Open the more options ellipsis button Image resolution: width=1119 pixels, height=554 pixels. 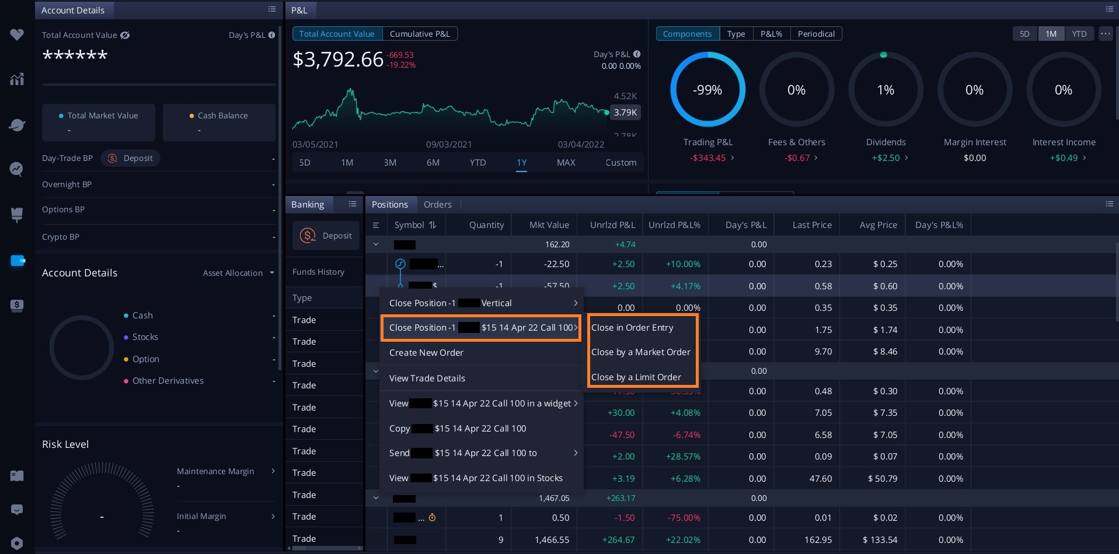(x=1106, y=34)
